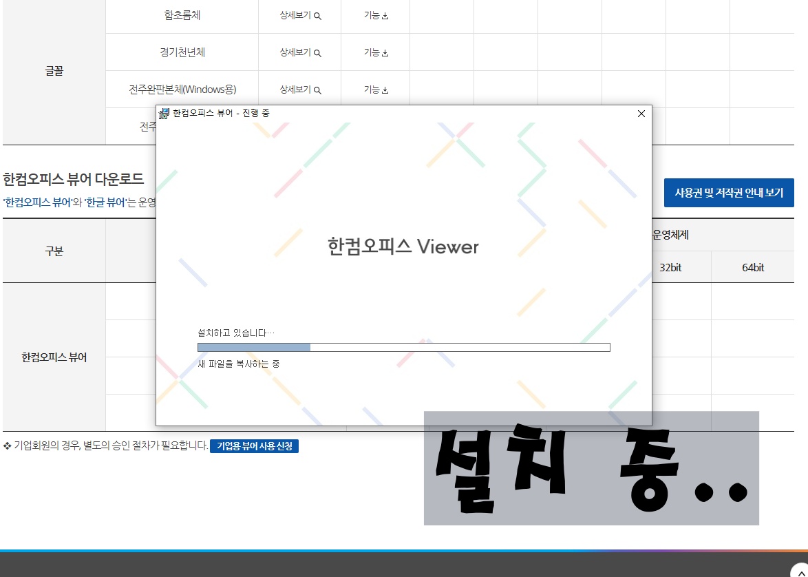Close the 한컴오피스 뷰어 installer window
Screen dimensions: 808x577
pyautogui.click(x=641, y=114)
